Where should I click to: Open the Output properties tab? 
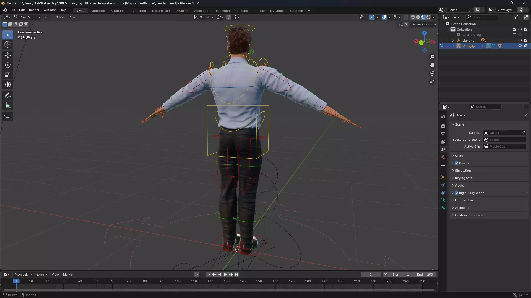point(443,134)
